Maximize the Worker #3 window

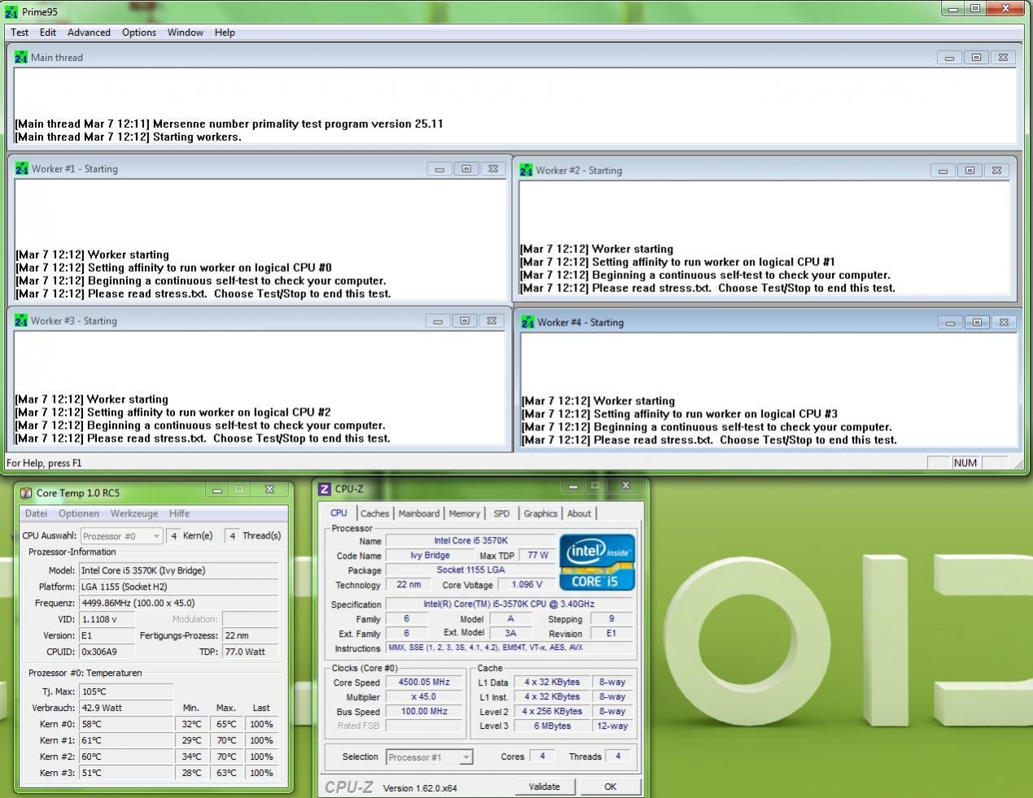point(465,321)
